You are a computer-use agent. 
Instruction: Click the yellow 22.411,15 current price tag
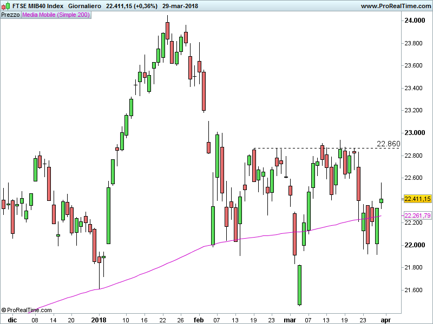(417, 199)
